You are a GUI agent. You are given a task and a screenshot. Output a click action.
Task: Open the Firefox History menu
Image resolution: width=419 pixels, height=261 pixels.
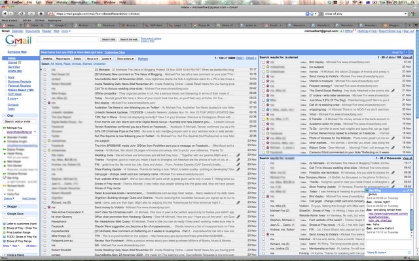pos(62,2)
